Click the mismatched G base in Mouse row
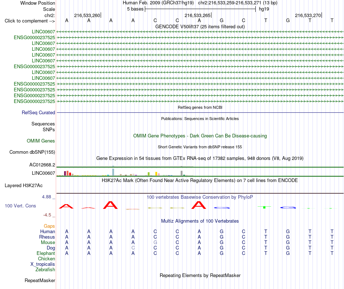The image size is (344, 289). [155, 243]
